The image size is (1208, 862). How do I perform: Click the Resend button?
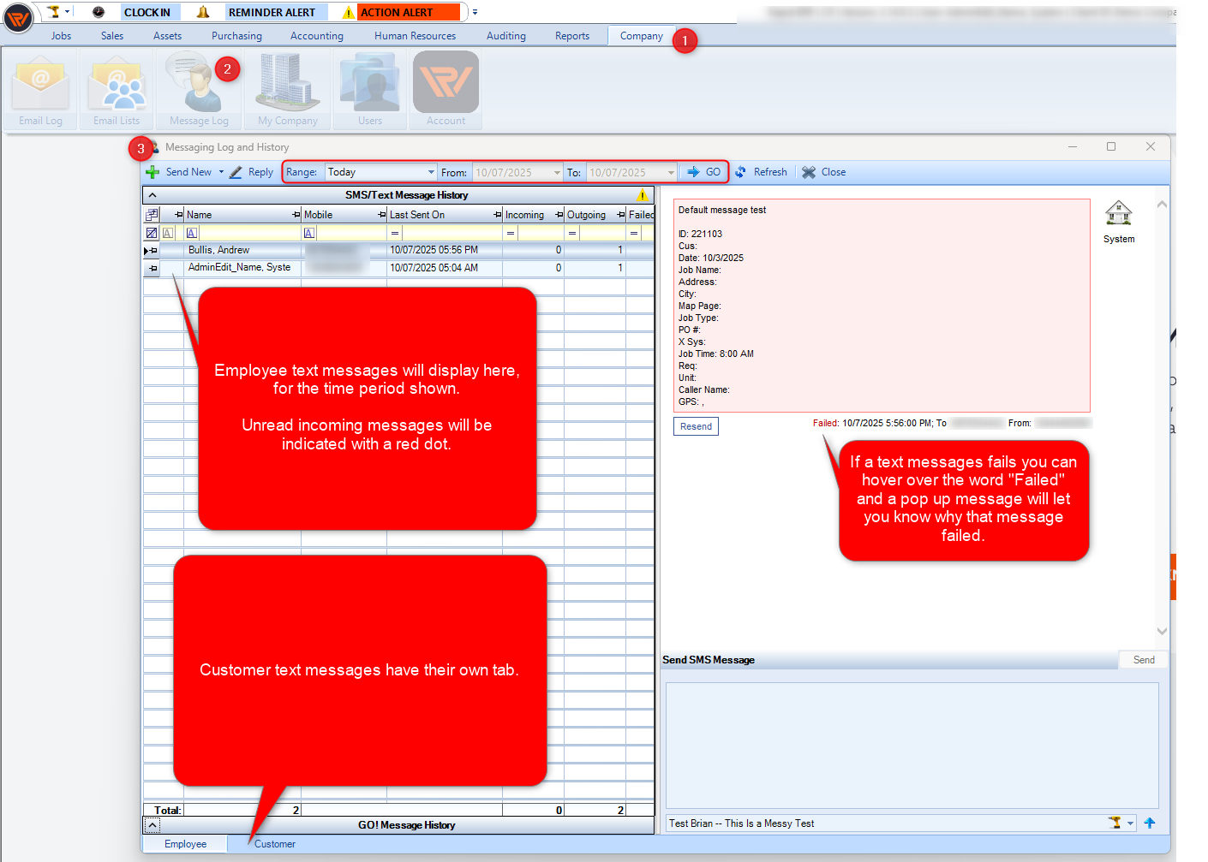pyautogui.click(x=696, y=426)
